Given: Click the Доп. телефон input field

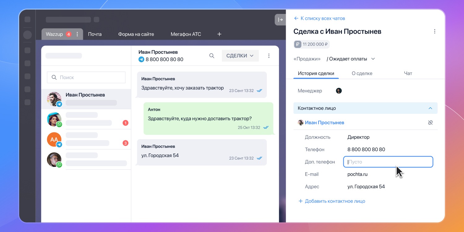Looking at the screenshot, I should point(388,162).
